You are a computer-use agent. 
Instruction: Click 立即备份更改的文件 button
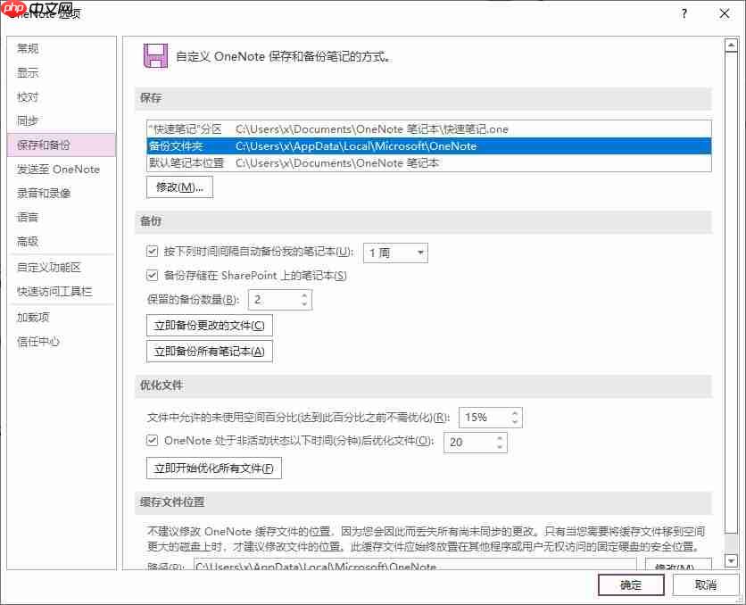click(210, 326)
